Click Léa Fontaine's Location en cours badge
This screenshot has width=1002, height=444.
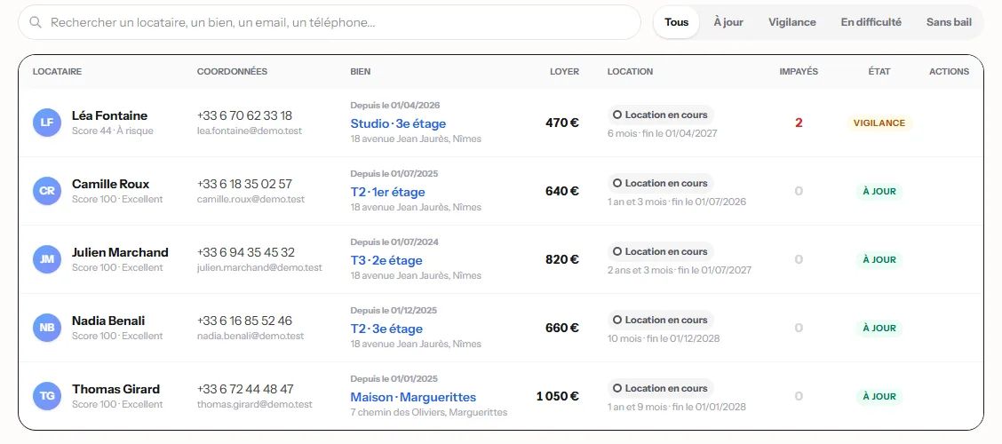click(x=660, y=115)
